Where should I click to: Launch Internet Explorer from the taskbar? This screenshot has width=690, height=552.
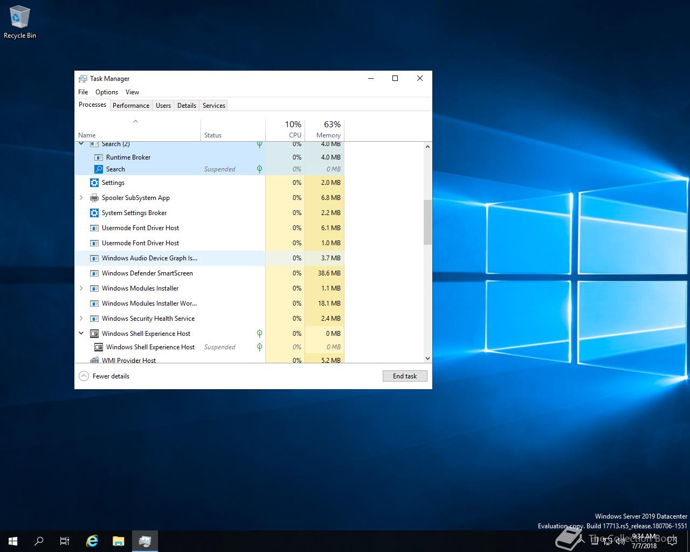(x=93, y=541)
